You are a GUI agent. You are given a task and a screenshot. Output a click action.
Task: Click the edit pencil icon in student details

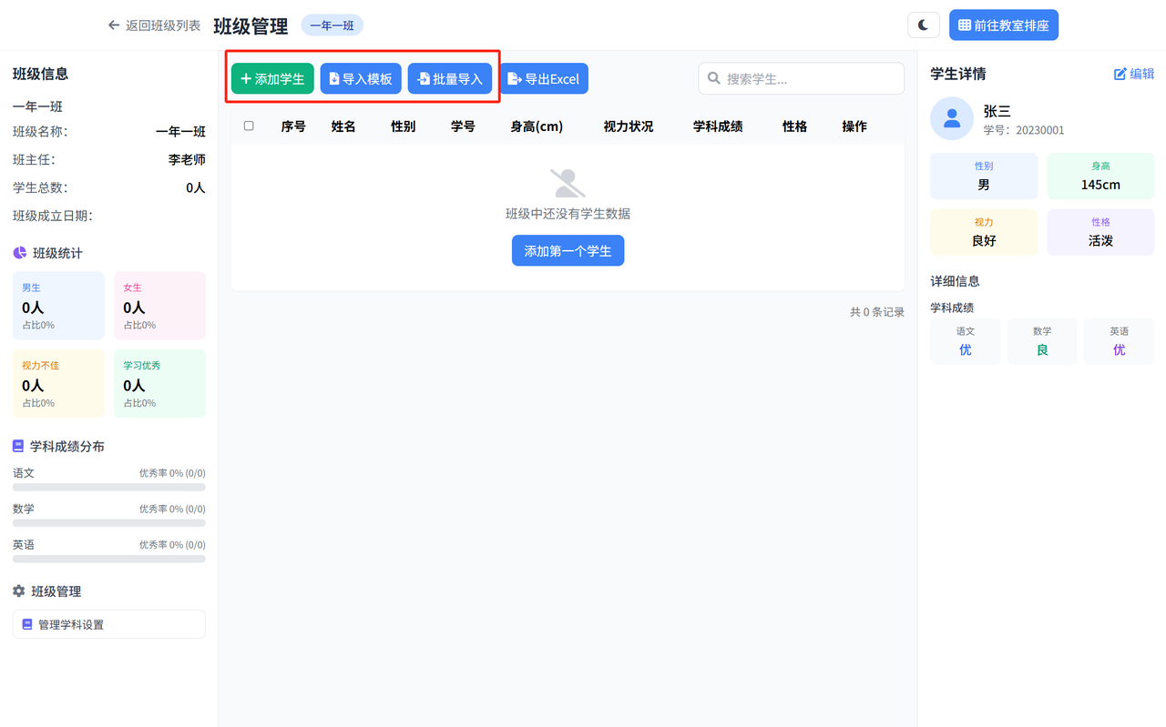(x=1120, y=74)
